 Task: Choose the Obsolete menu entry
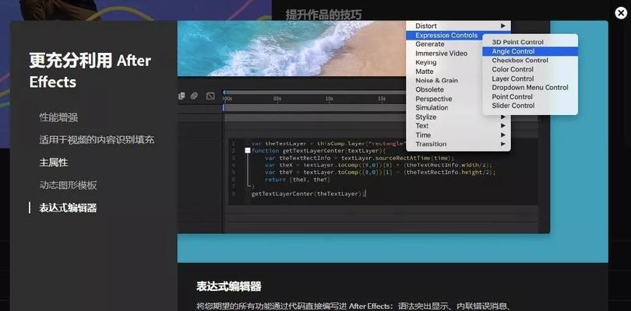pyautogui.click(x=430, y=89)
